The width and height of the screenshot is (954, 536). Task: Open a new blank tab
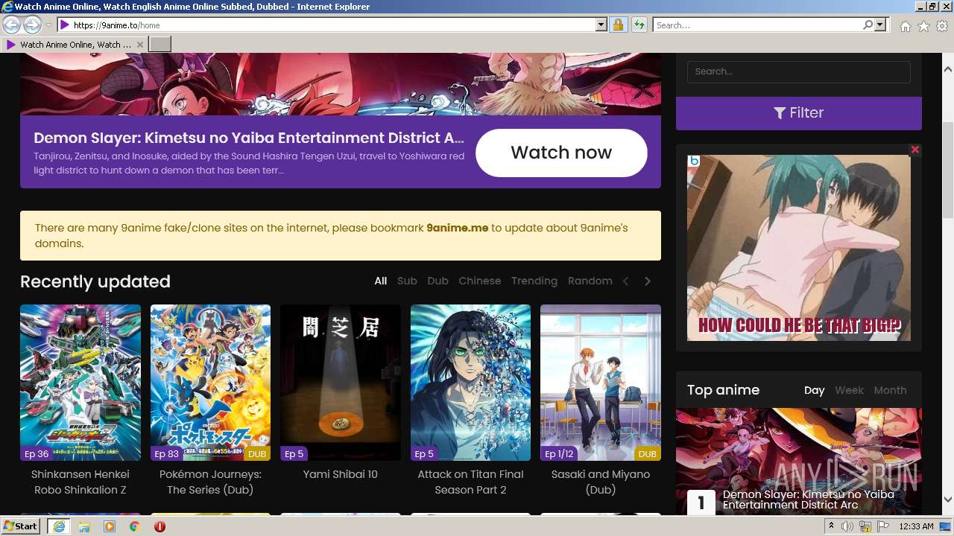(159, 45)
